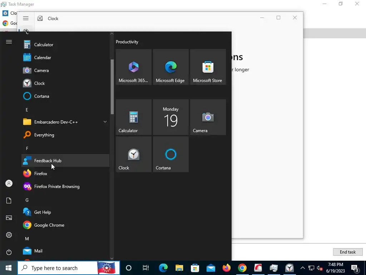Open network status in system tray

click(x=311, y=268)
